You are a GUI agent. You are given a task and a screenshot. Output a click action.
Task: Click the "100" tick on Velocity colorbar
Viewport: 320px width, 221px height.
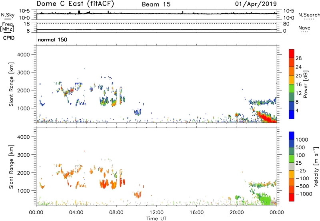tap(300, 155)
